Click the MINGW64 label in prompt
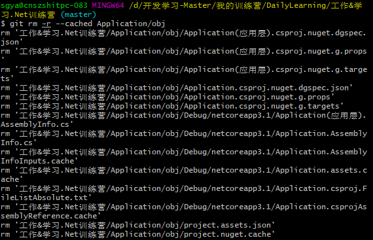The height and width of the screenshot is (240, 373). pyautogui.click(x=108, y=5)
